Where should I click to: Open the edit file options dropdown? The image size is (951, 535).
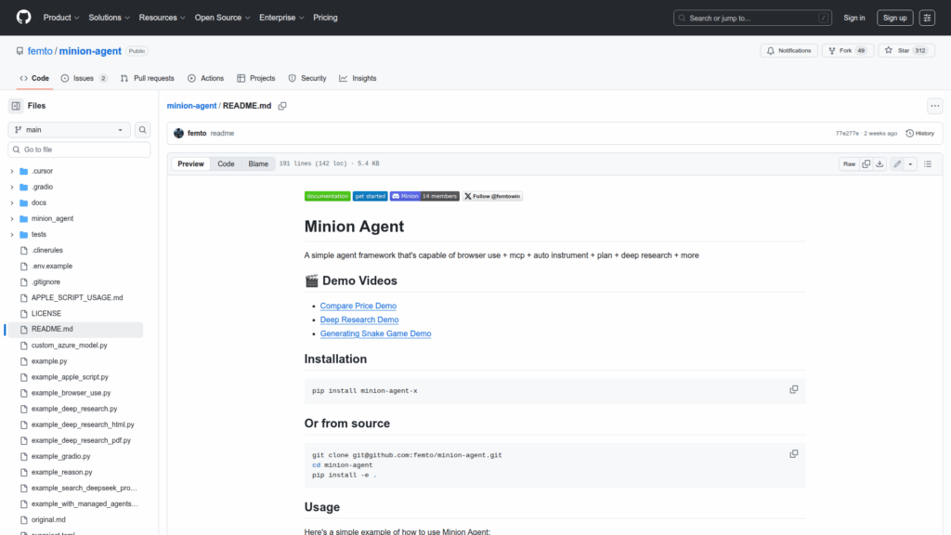[910, 163]
